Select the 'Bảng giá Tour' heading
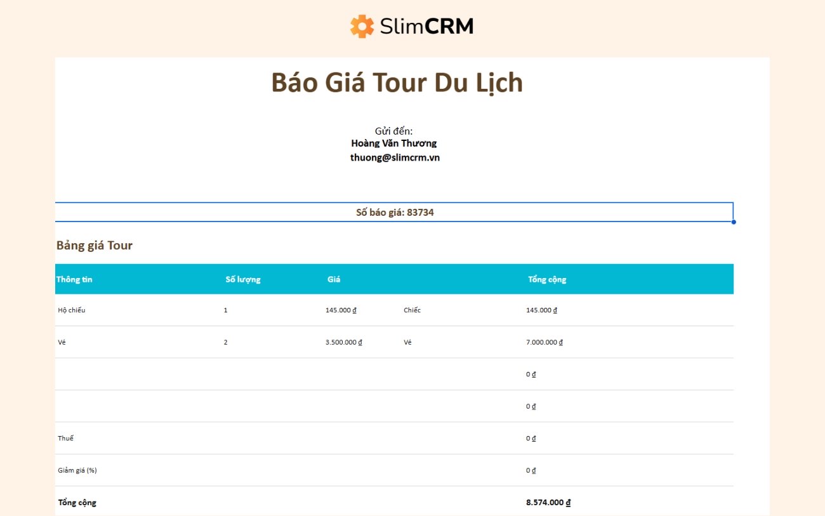Viewport: 825px width, 516px height. (95, 245)
